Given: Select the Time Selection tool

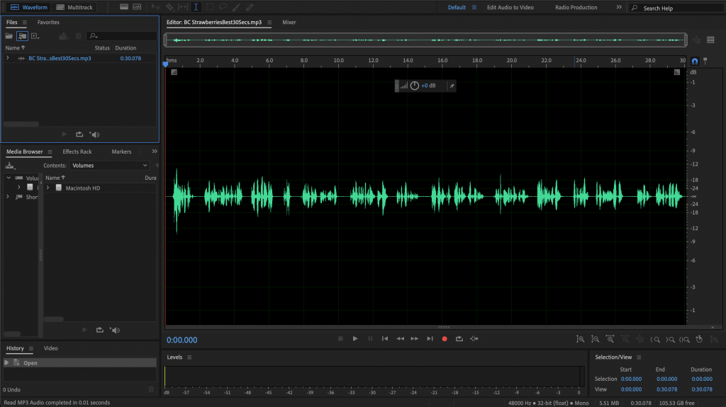Looking at the screenshot, I should coord(196,7).
